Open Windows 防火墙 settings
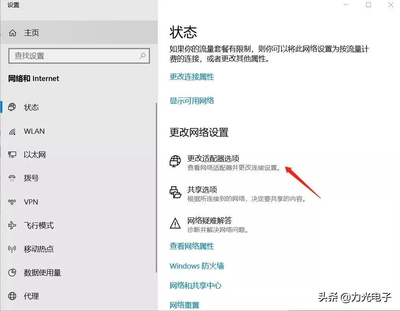 197,266
